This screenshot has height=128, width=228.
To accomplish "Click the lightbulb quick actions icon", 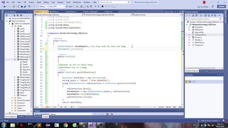I will 44,49.
